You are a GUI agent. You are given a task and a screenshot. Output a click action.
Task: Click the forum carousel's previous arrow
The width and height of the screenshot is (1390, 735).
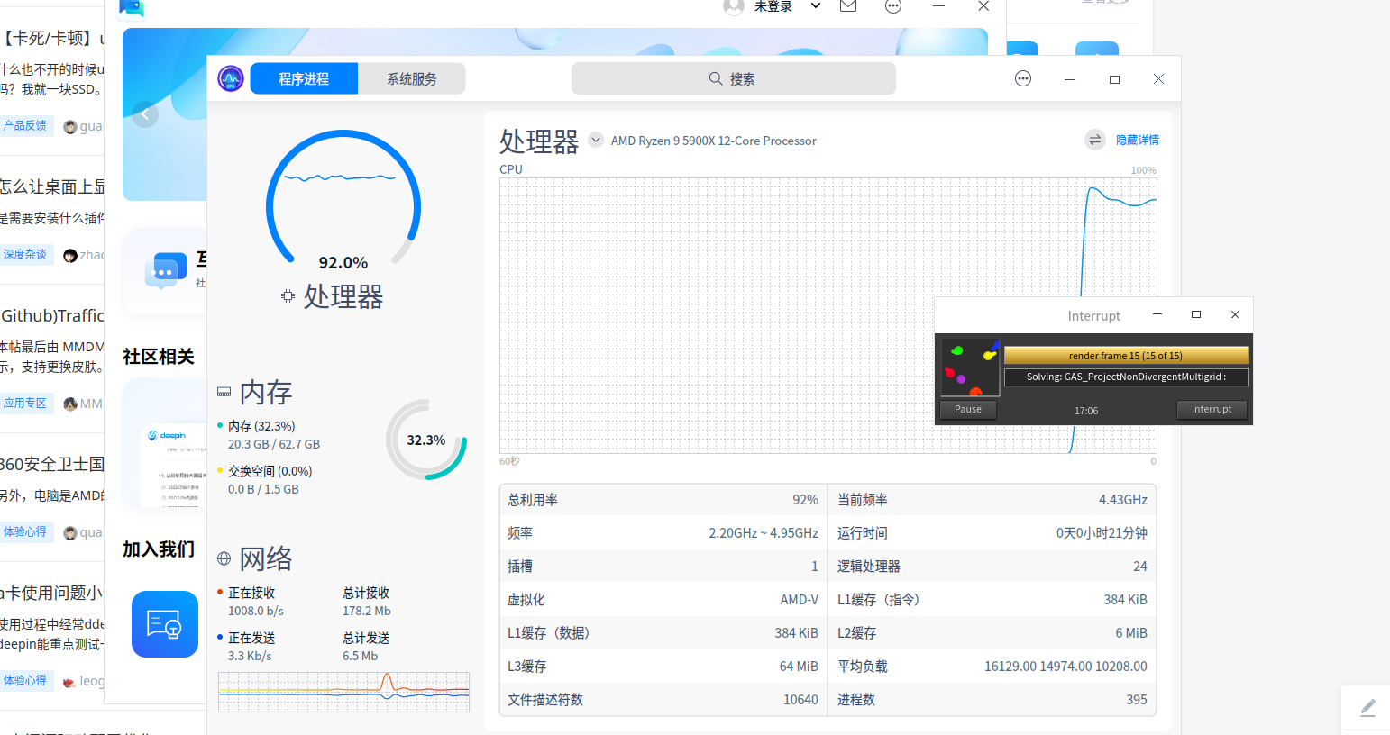(x=145, y=113)
